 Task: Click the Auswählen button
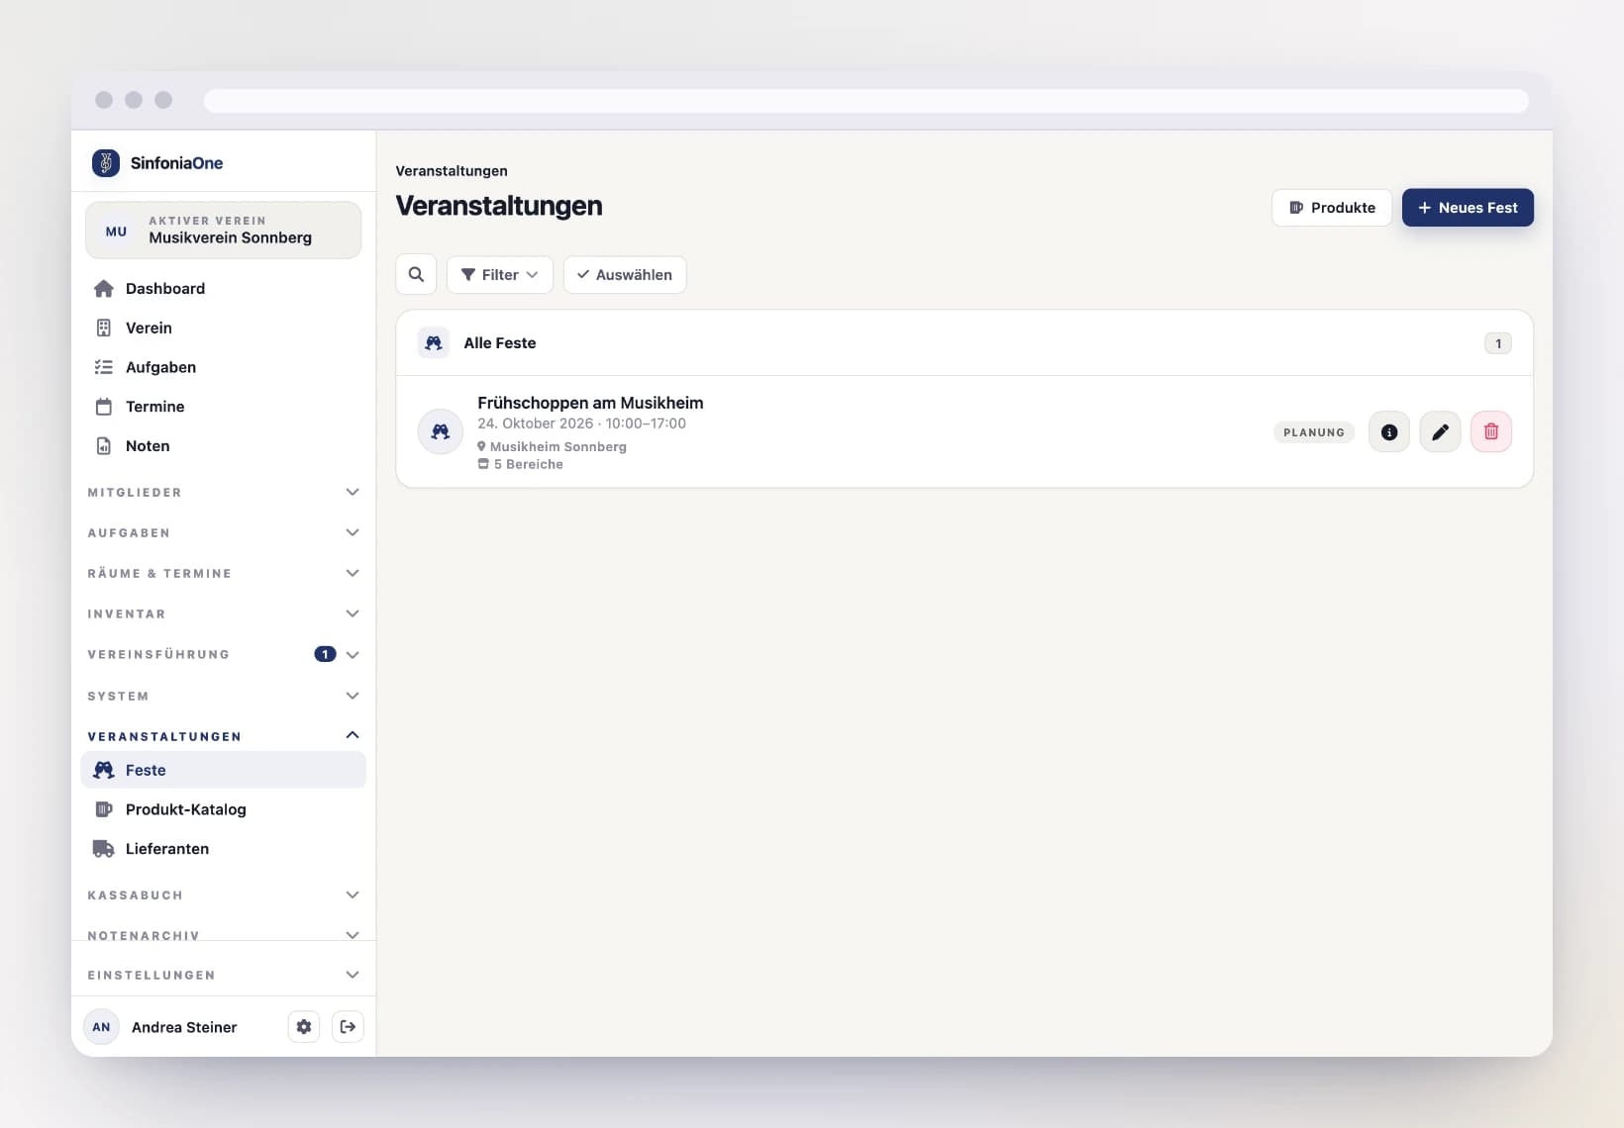(x=625, y=275)
